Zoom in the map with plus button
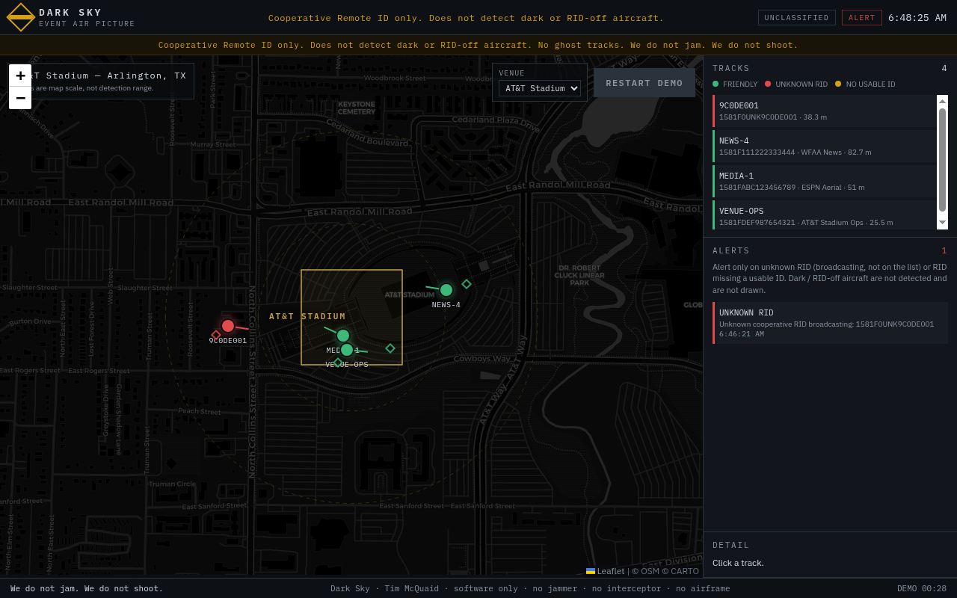The image size is (957, 598). point(20,75)
